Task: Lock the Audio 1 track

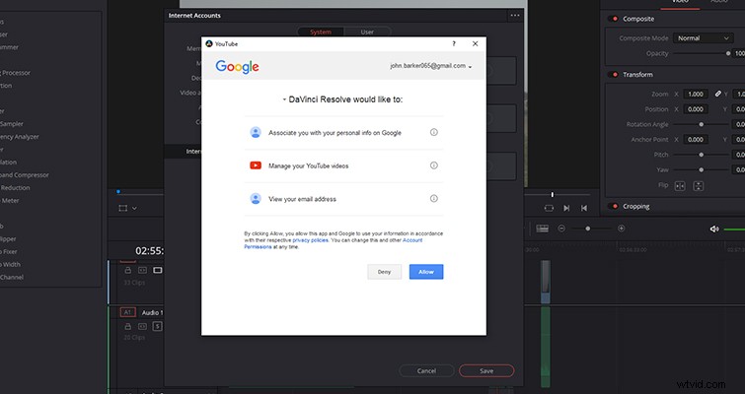Action: click(x=128, y=327)
